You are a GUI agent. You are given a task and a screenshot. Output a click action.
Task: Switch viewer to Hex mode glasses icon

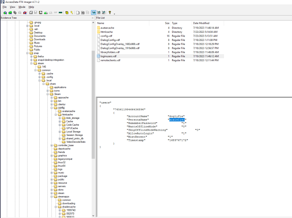point(104,13)
